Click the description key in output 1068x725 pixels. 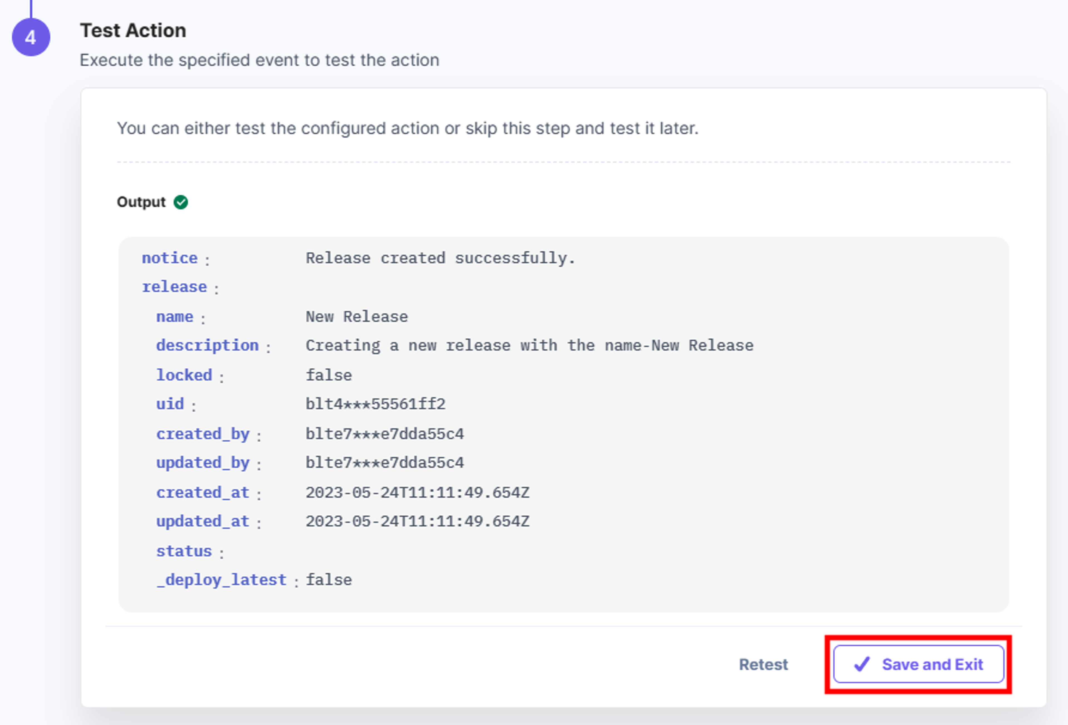[207, 346]
